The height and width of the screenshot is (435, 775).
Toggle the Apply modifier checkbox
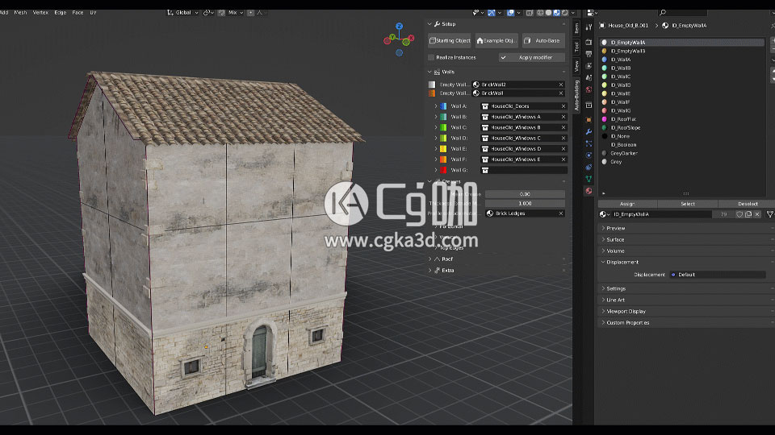[505, 57]
